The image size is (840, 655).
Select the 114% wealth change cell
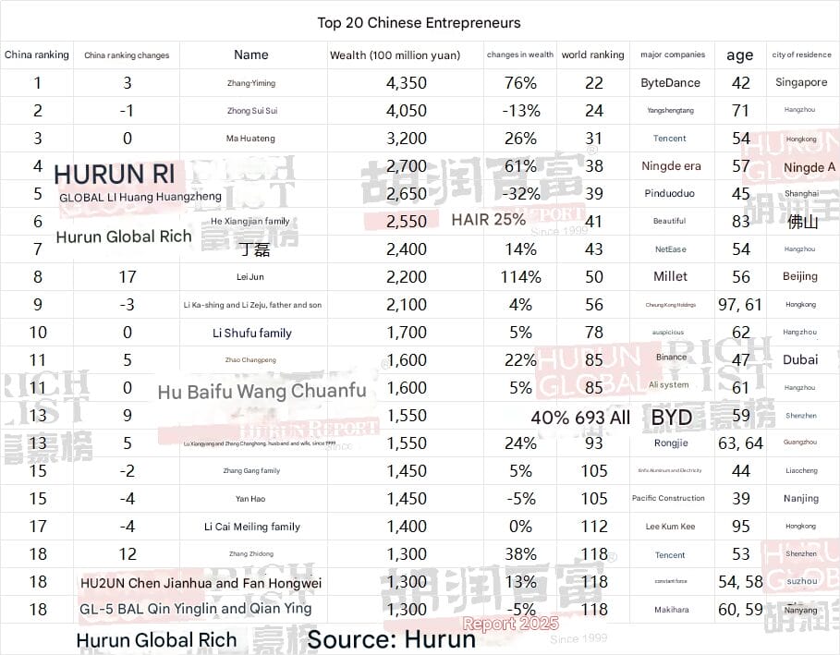tap(519, 277)
